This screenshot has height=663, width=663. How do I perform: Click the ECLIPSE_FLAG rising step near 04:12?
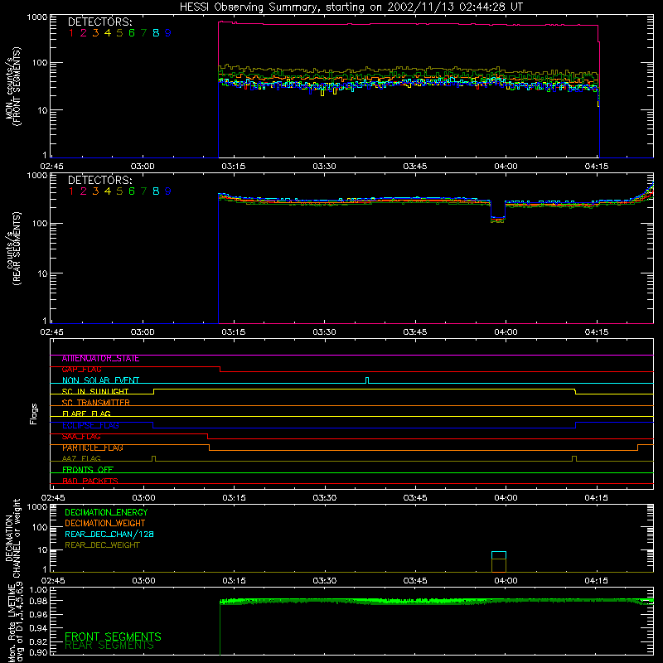pos(575,425)
